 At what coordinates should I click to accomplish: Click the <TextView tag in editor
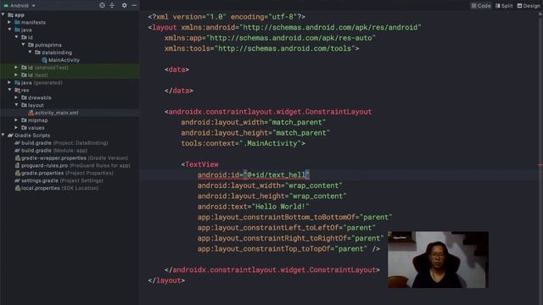click(x=200, y=164)
